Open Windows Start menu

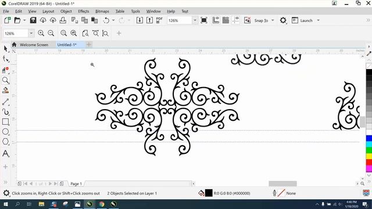click(5, 204)
